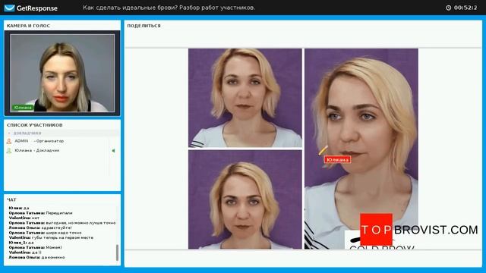Click the chat panel scrollbar handle
This screenshot has height=273, width=486.
[117, 253]
